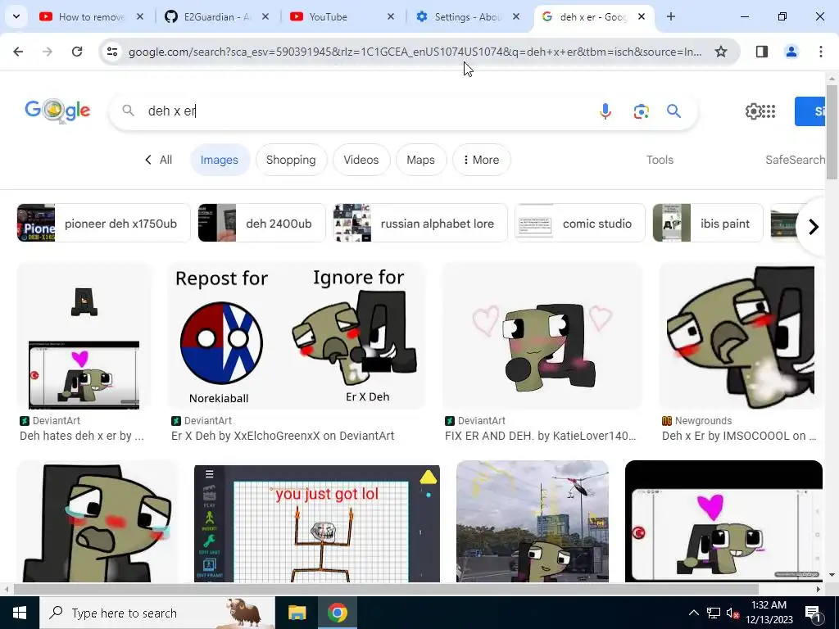Select the Shopping filter
Image resolution: width=839 pixels, height=629 pixels.
[x=291, y=160]
